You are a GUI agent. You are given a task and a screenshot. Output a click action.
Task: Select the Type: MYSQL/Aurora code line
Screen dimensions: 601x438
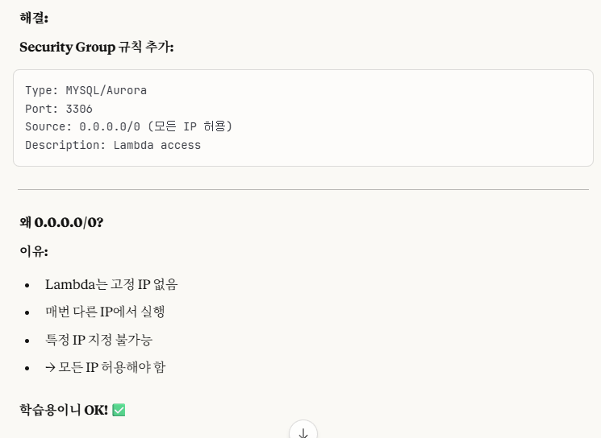pyautogui.click(x=86, y=90)
